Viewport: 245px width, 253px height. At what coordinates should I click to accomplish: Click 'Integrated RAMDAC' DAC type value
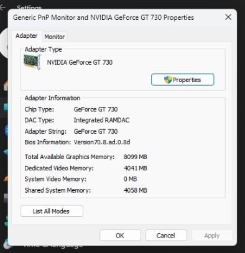click(101, 120)
